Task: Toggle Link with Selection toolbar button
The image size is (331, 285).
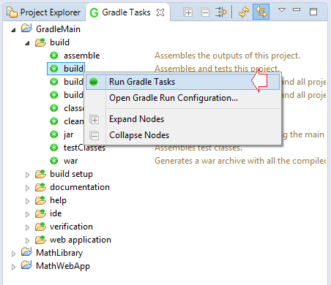Action: (x=261, y=12)
